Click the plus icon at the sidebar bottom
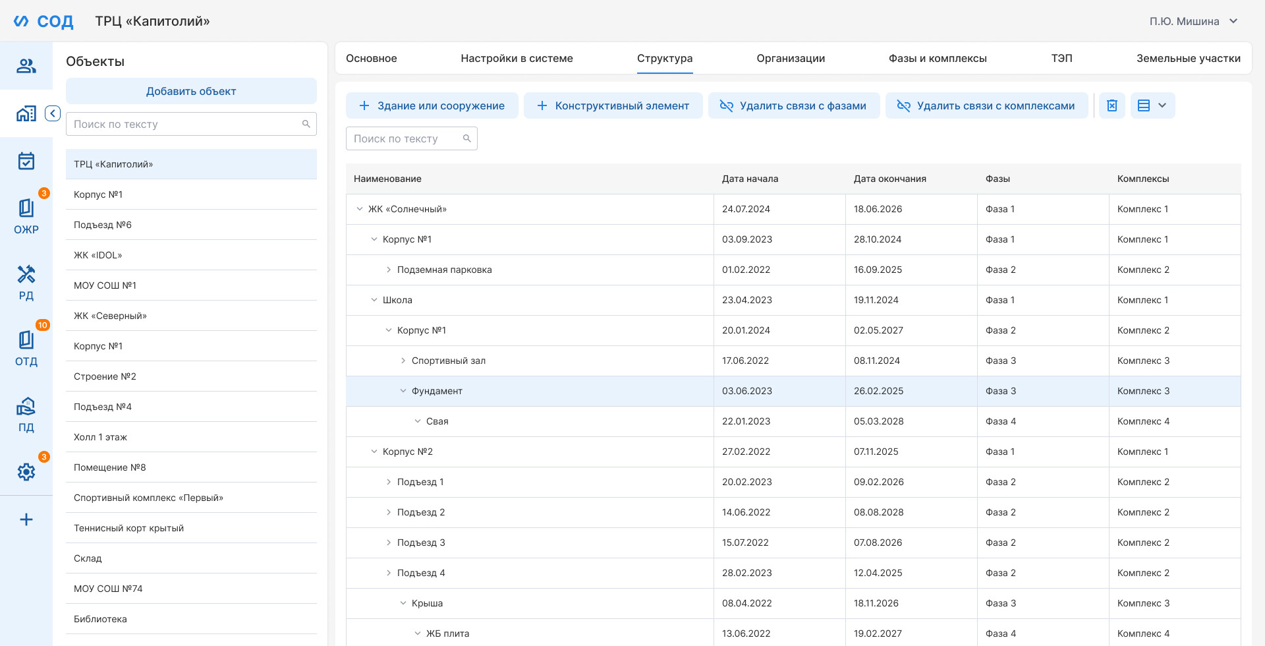This screenshot has height=646, width=1265. 26,519
